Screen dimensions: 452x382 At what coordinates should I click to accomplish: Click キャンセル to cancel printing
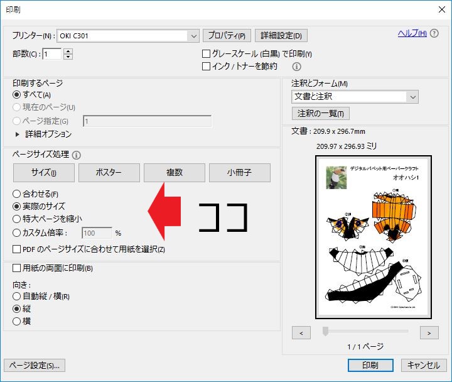[424, 365]
